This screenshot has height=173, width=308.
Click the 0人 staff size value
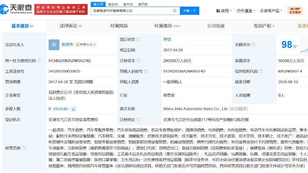coord(281,95)
